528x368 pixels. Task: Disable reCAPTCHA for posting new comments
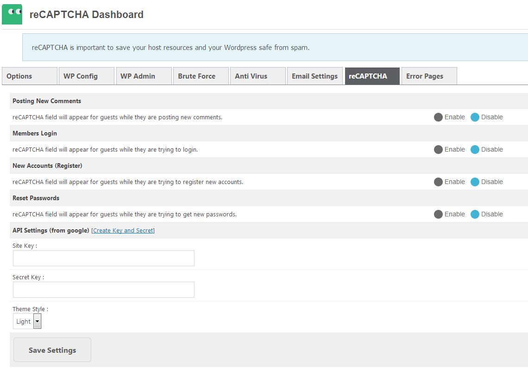(x=475, y=117)
